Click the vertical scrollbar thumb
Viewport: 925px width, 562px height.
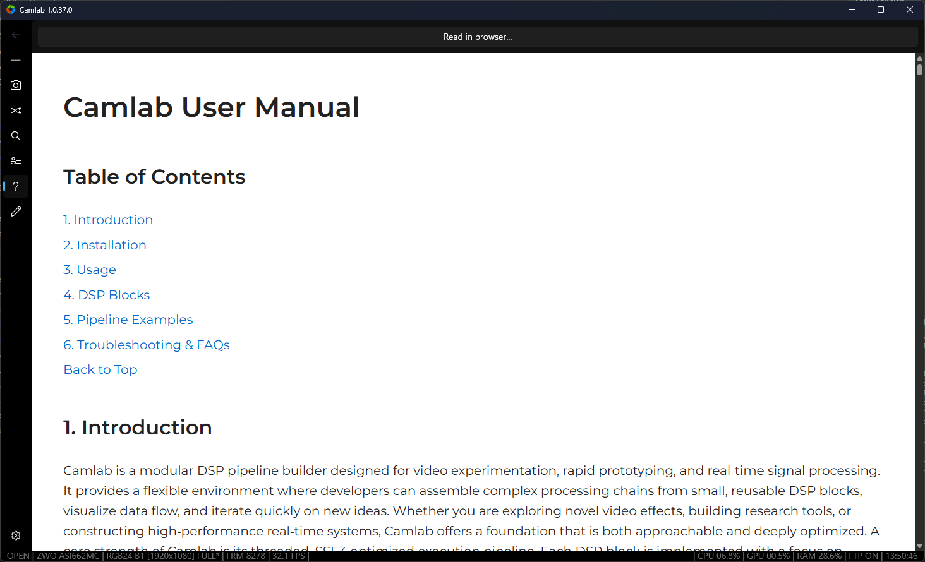click(x=920, y=69)
